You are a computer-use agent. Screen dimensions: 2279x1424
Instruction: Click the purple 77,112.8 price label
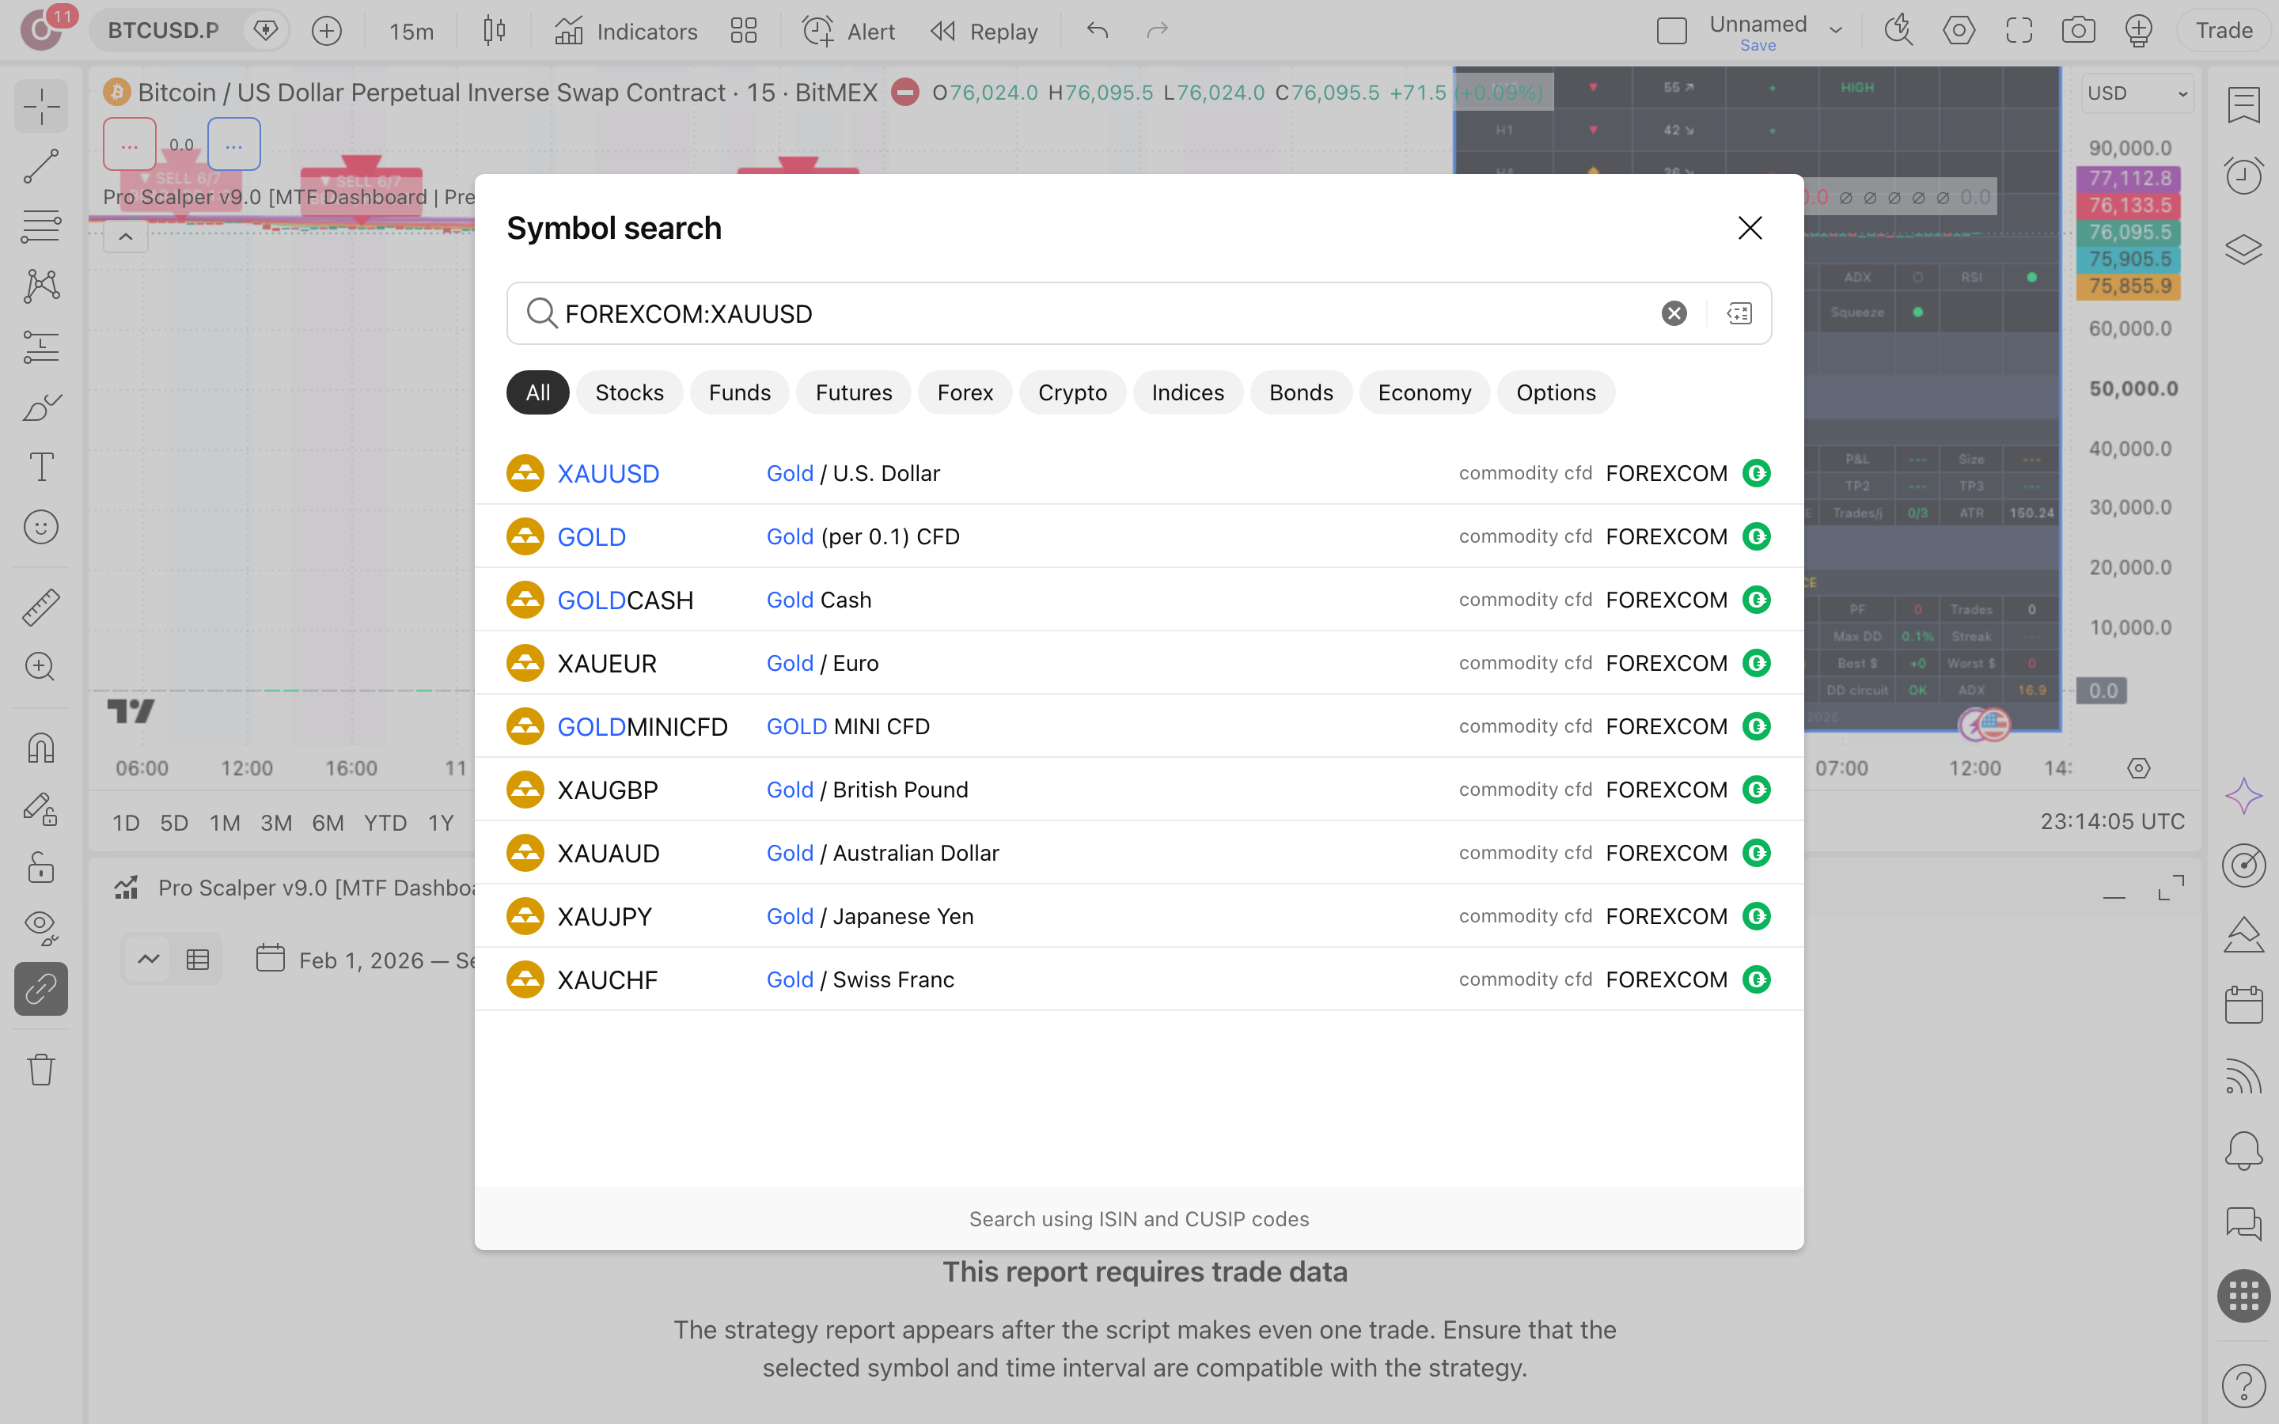pos(2129,179)
